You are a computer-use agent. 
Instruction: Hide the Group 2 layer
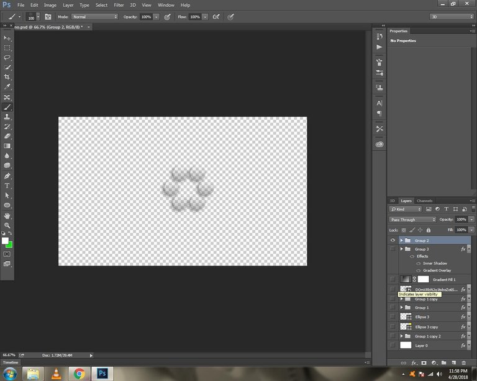393,240
